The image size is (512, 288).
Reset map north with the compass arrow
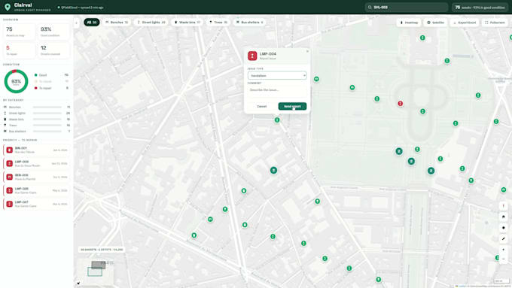pos(503,206)
